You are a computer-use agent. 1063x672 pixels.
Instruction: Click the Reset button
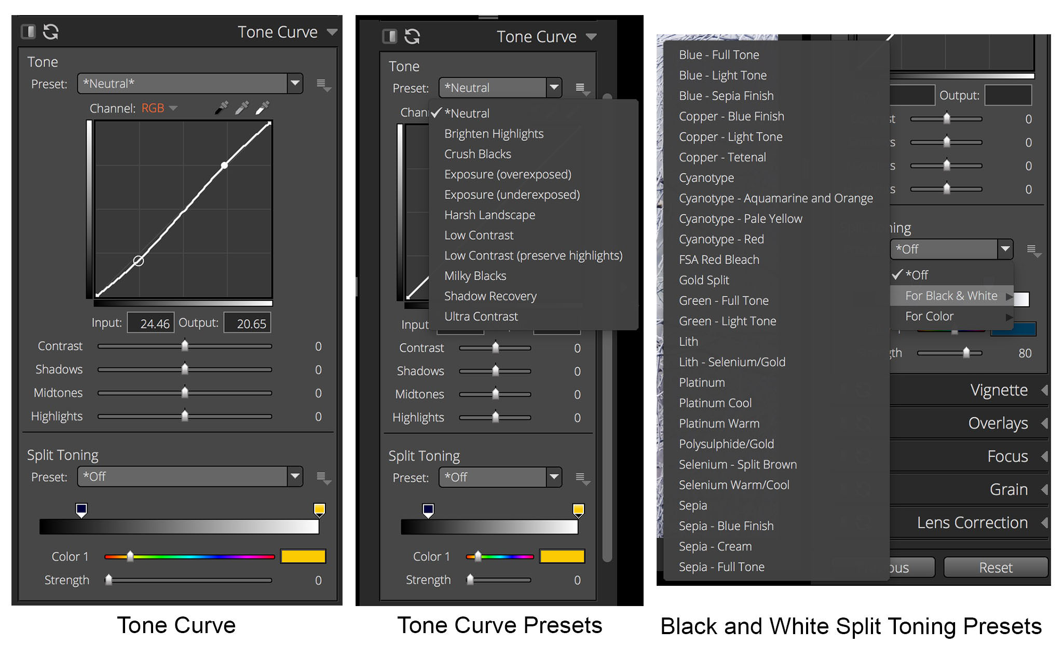coord(996,567)
